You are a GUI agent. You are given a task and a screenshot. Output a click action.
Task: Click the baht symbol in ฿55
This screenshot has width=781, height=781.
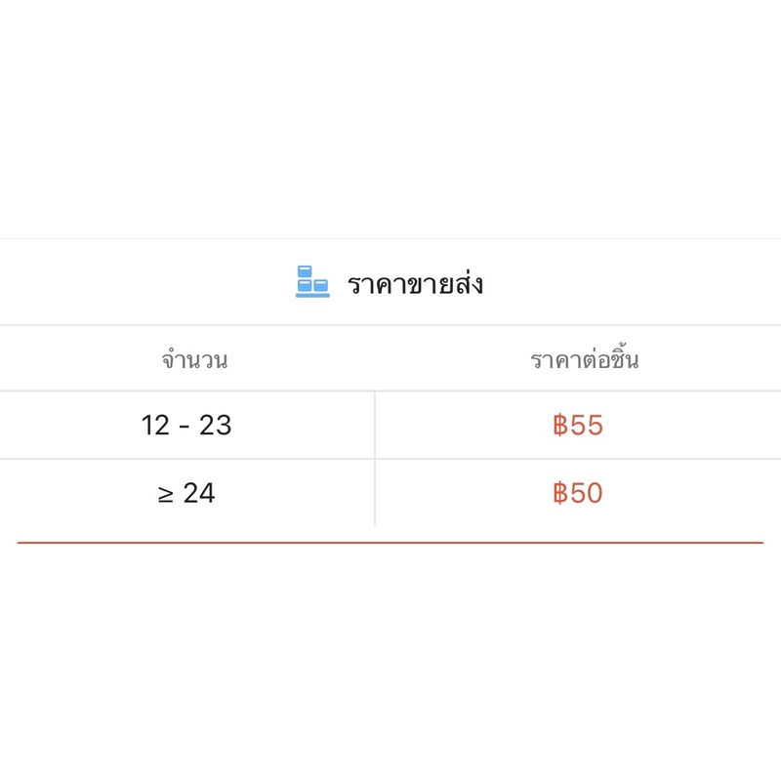[x=559, y=426]
